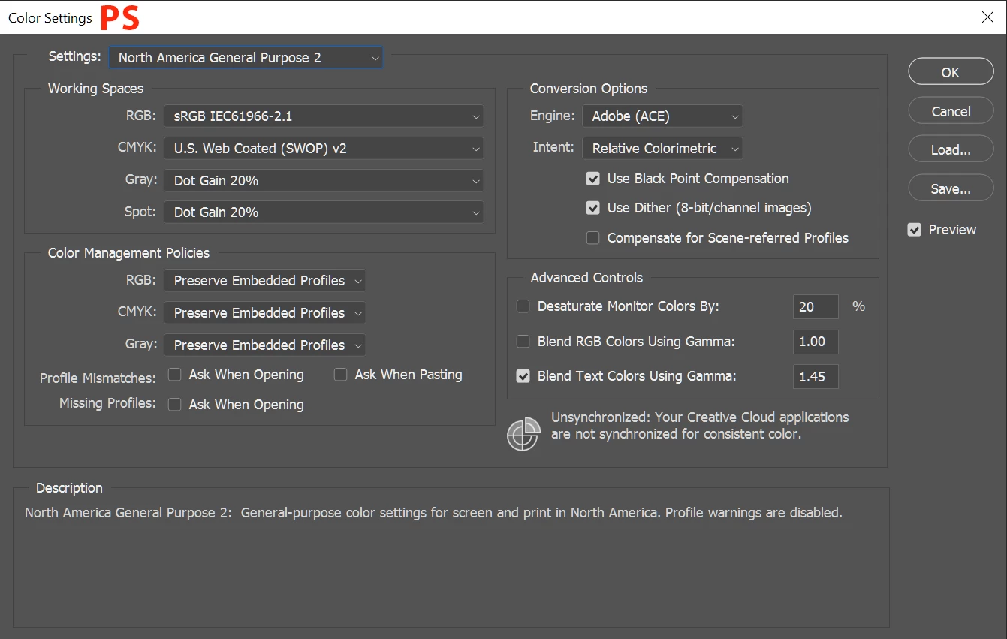Screen dimensions: 1007x639
Task: Click the 'Conversion Options' section heading
Action: pos(589,89)
